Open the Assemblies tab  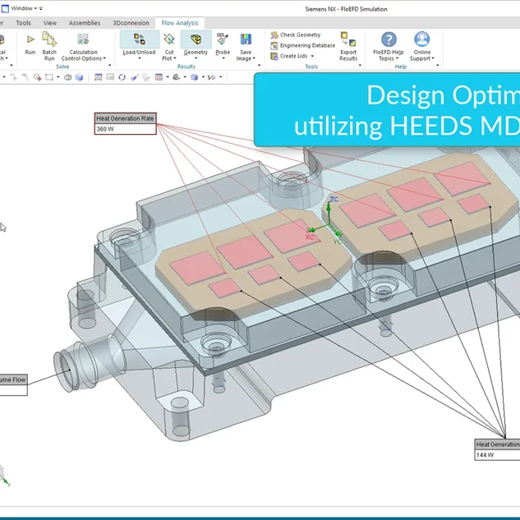click(x=85, y=23)
